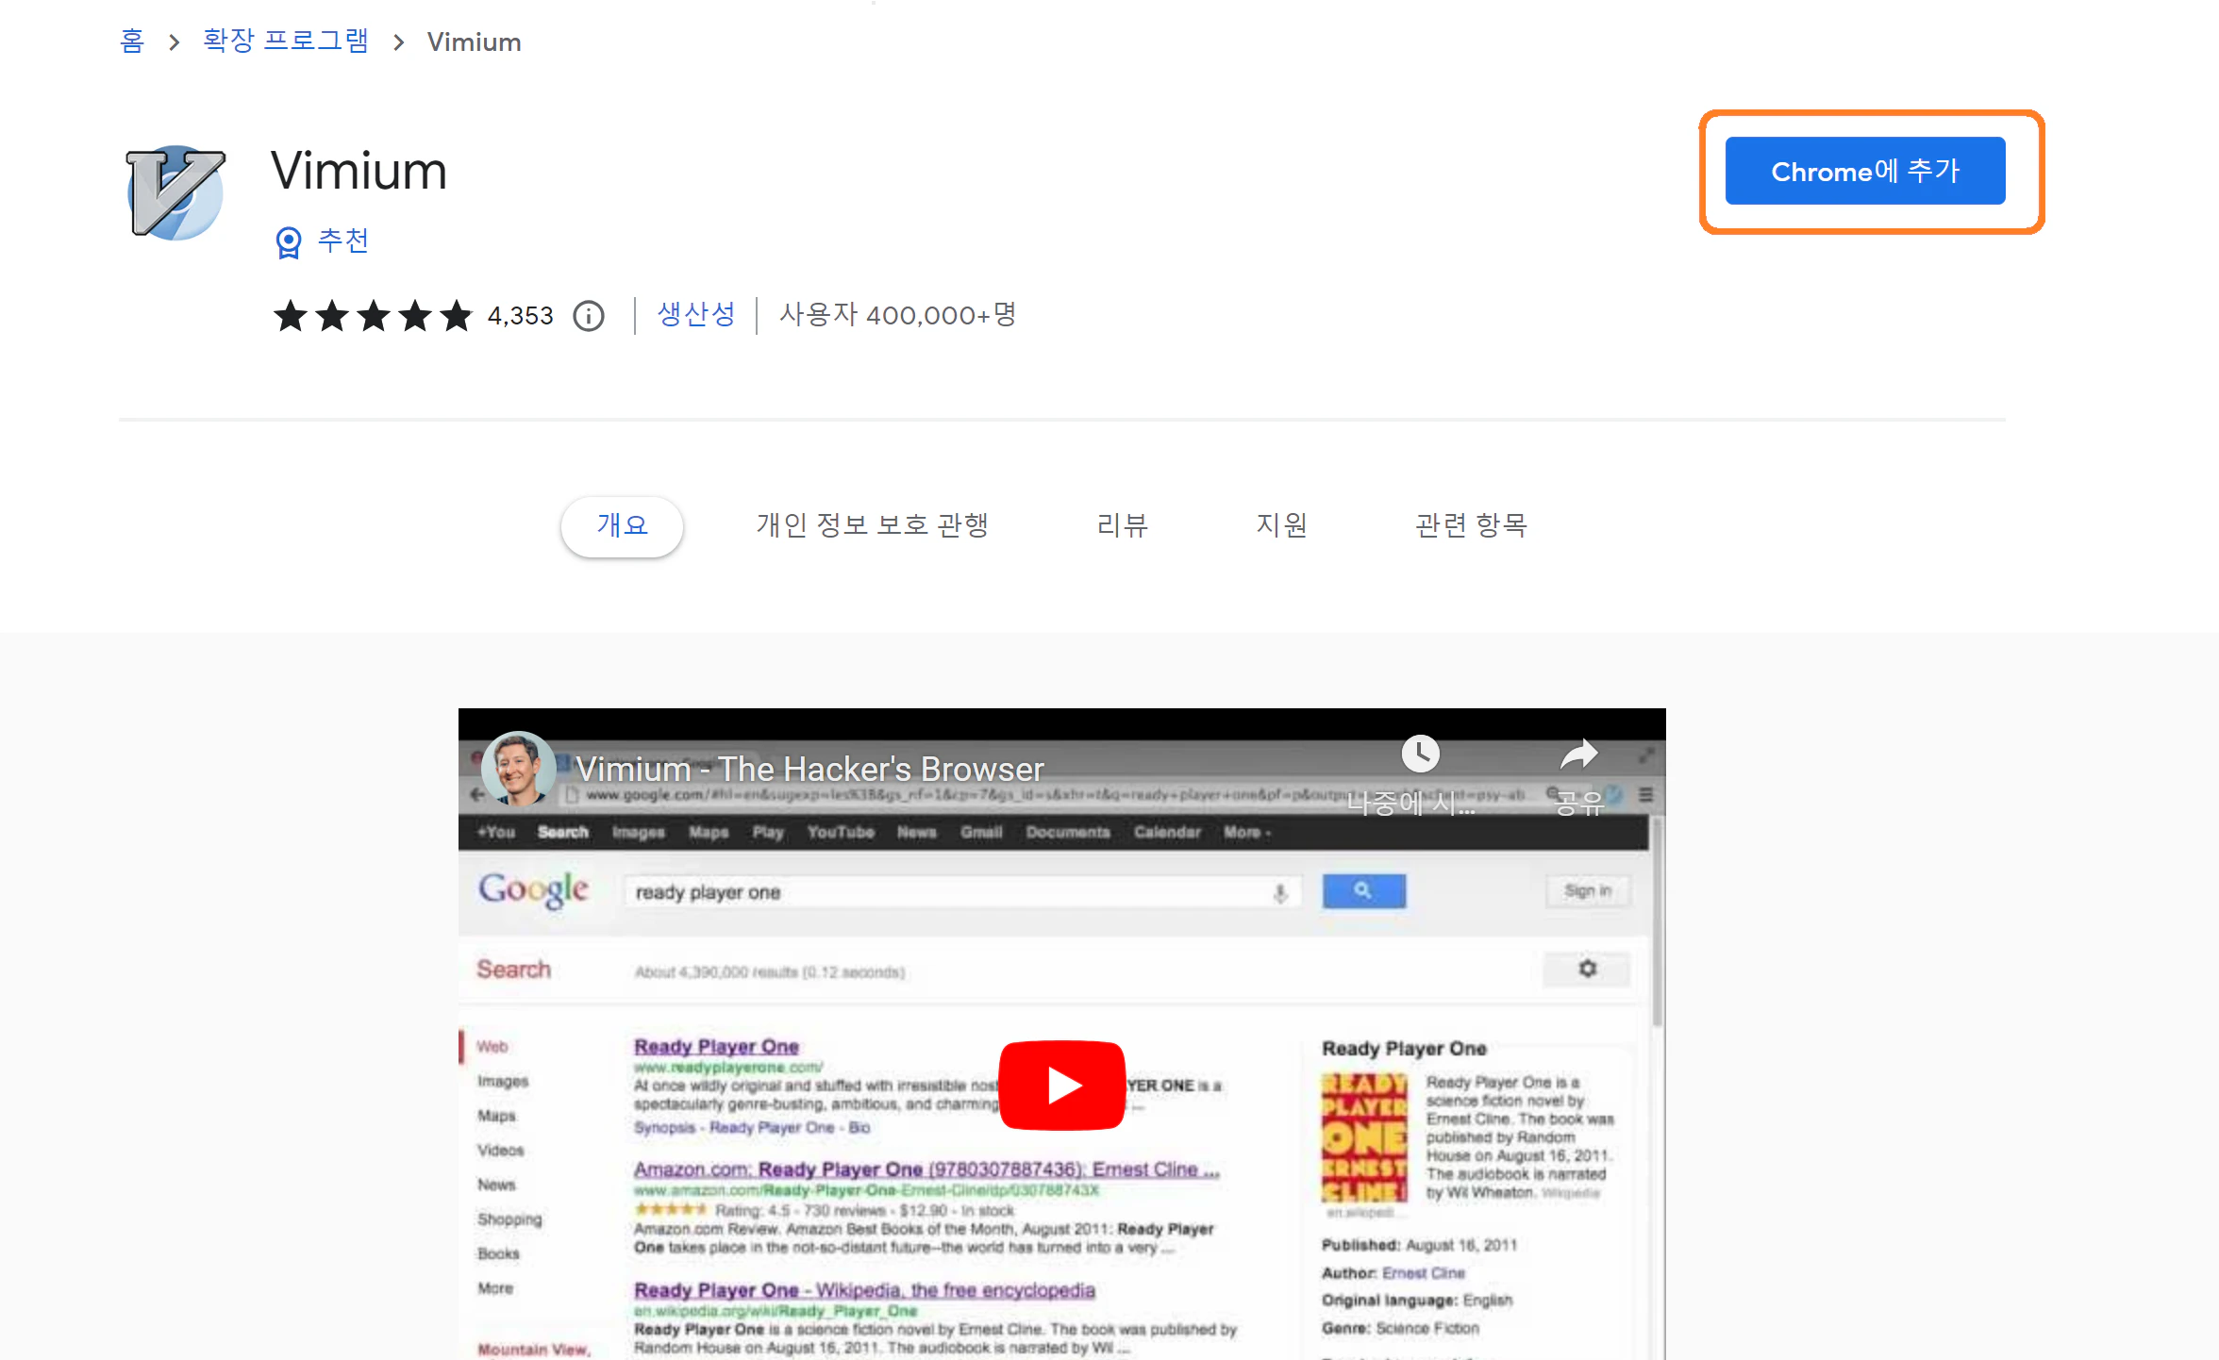Navigate to 확장 프로그램 via breadcrumb

tap(285, 41)
